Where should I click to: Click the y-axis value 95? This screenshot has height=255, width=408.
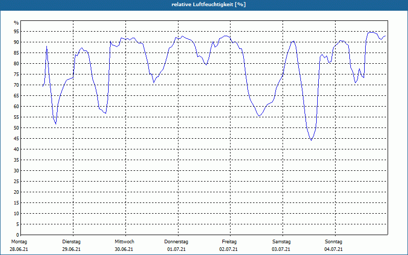(16, 32)
